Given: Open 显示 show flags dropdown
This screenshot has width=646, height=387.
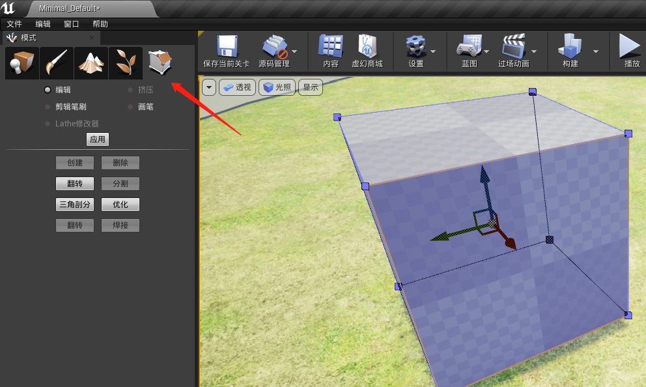Looking at the screenshot, I should click(310, 87).
